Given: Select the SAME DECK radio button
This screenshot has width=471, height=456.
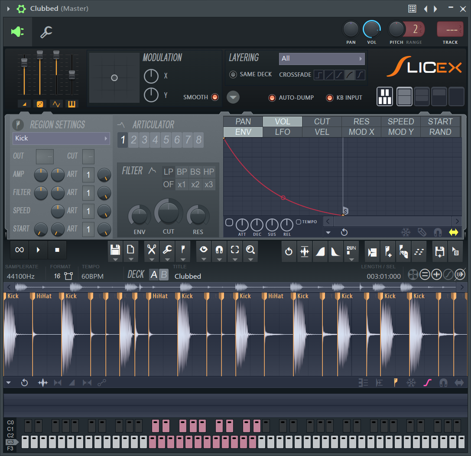Looking at the screenshot, I should pos(233,74).
